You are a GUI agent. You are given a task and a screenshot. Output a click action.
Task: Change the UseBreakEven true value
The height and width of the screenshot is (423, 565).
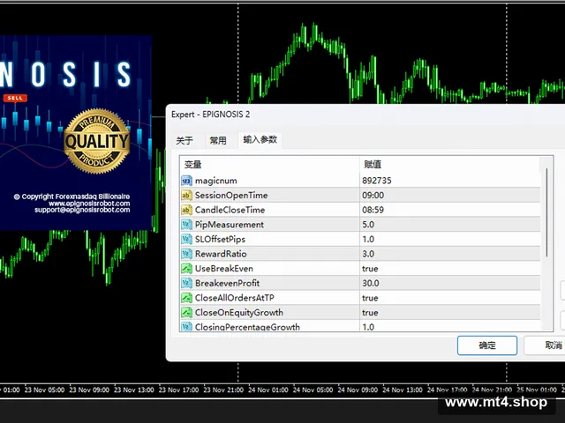pos(370,268)
